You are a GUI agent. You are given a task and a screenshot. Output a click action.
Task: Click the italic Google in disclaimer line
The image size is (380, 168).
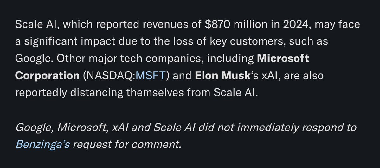click(35, 127)
